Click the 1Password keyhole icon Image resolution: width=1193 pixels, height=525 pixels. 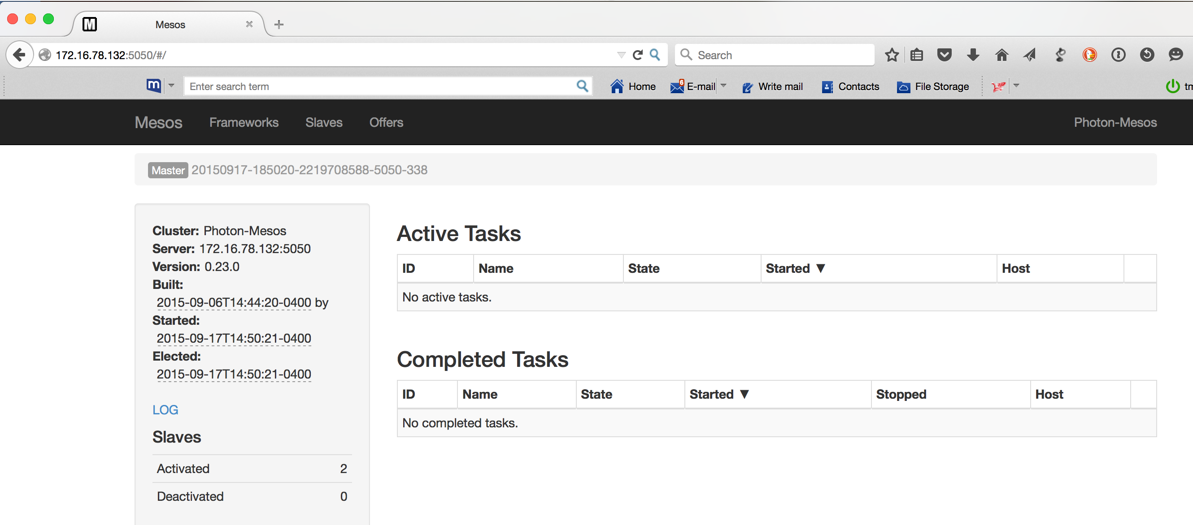[1118, 55]
